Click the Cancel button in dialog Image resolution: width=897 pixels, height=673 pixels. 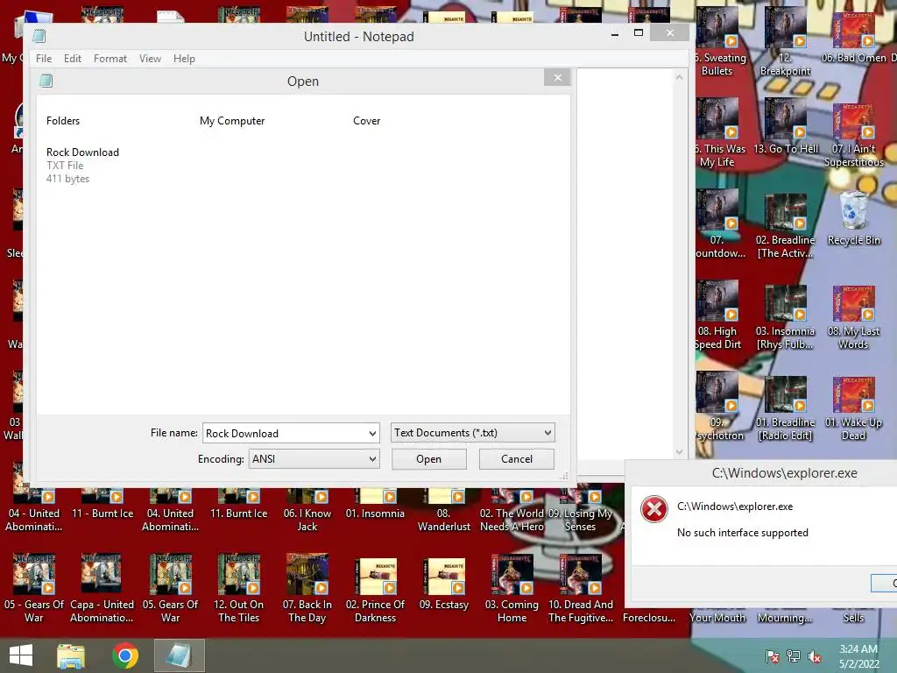click(x=517, y=459)
